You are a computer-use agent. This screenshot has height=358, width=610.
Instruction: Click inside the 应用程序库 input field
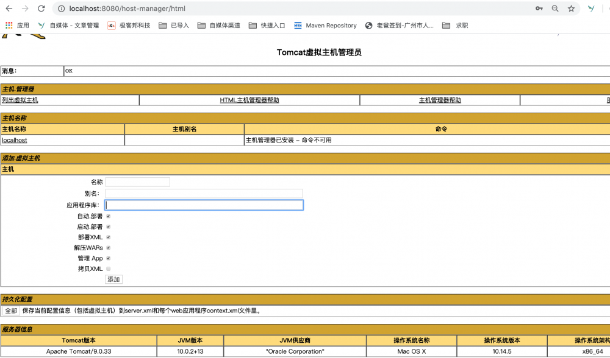tap(204, 205)
